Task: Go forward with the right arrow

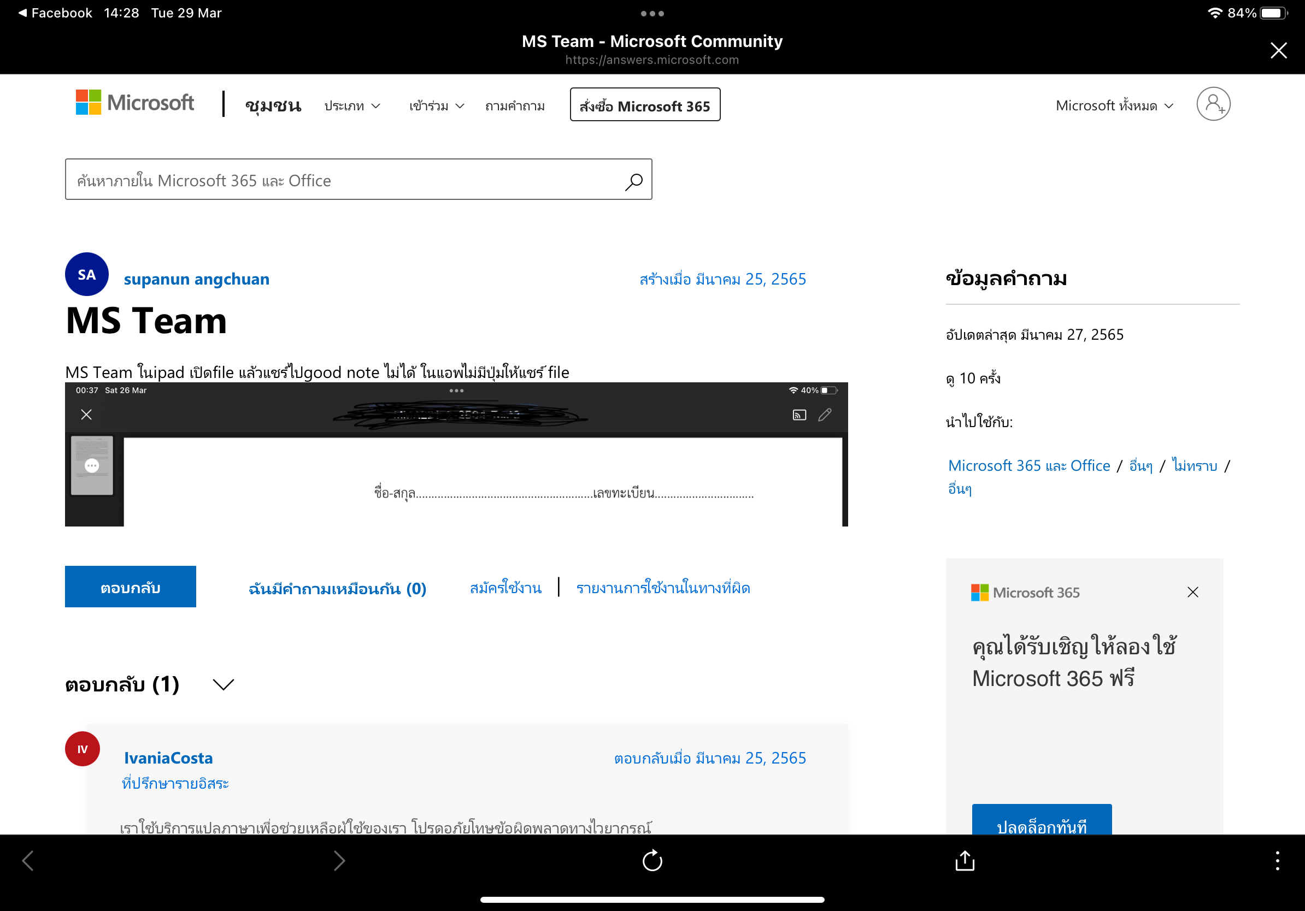Action: pos(339,860)
